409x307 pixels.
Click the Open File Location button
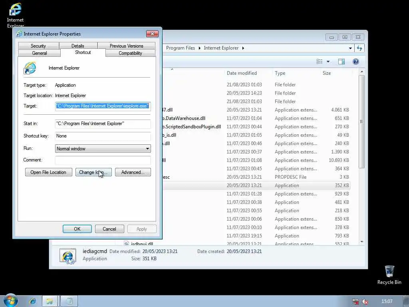48,172
